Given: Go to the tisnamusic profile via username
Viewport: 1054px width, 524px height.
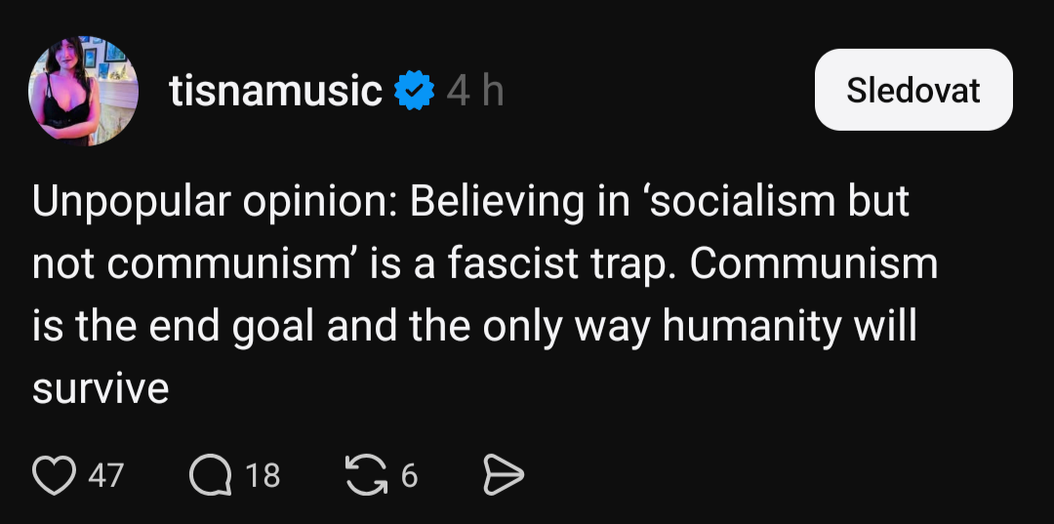Looking at the screenshot, I should click(274, 91).
